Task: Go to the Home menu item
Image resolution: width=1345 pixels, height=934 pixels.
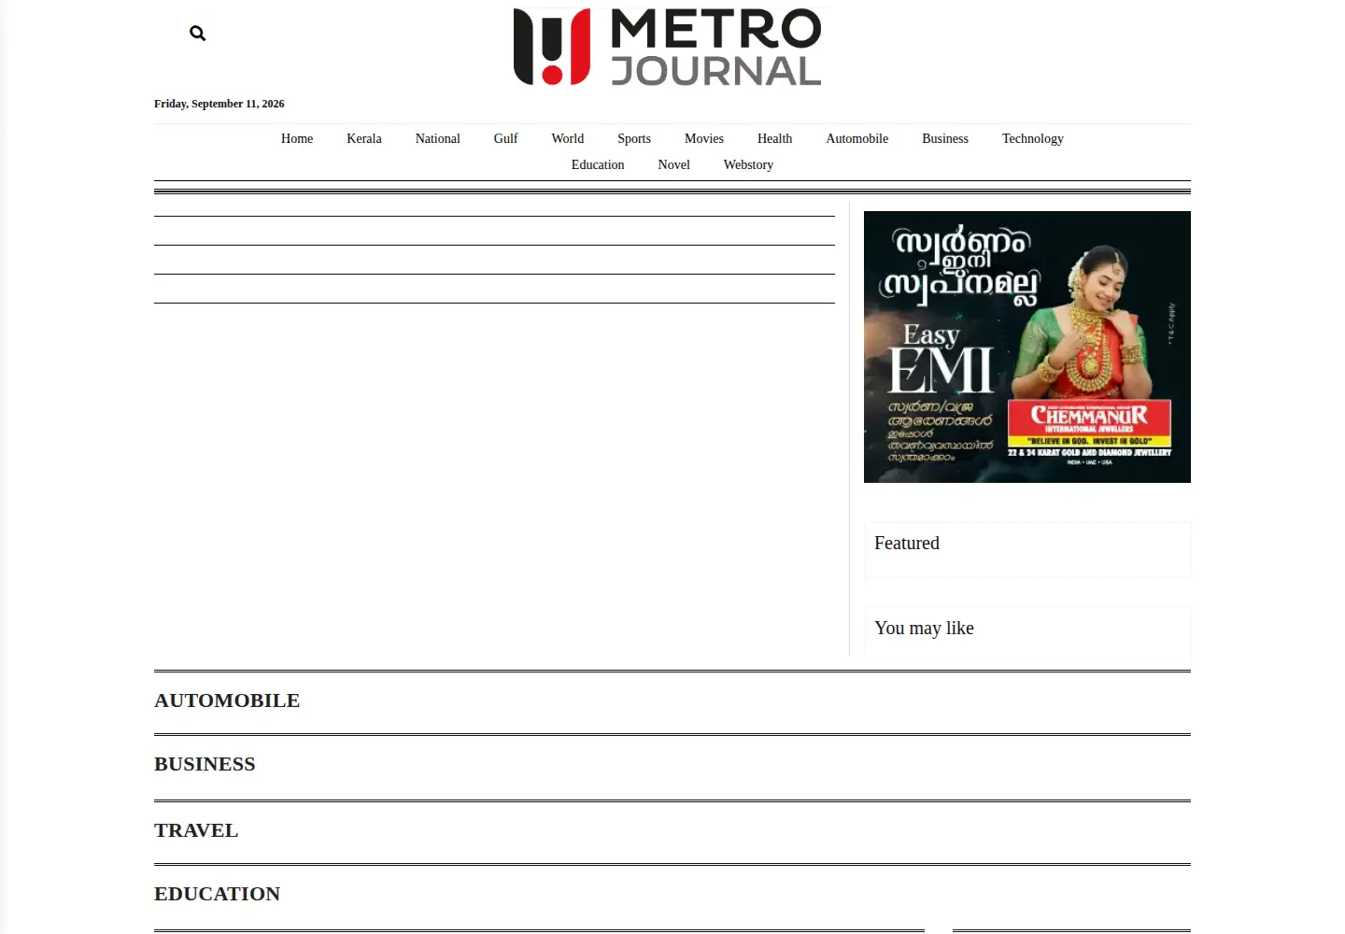Action: point(297,138)
